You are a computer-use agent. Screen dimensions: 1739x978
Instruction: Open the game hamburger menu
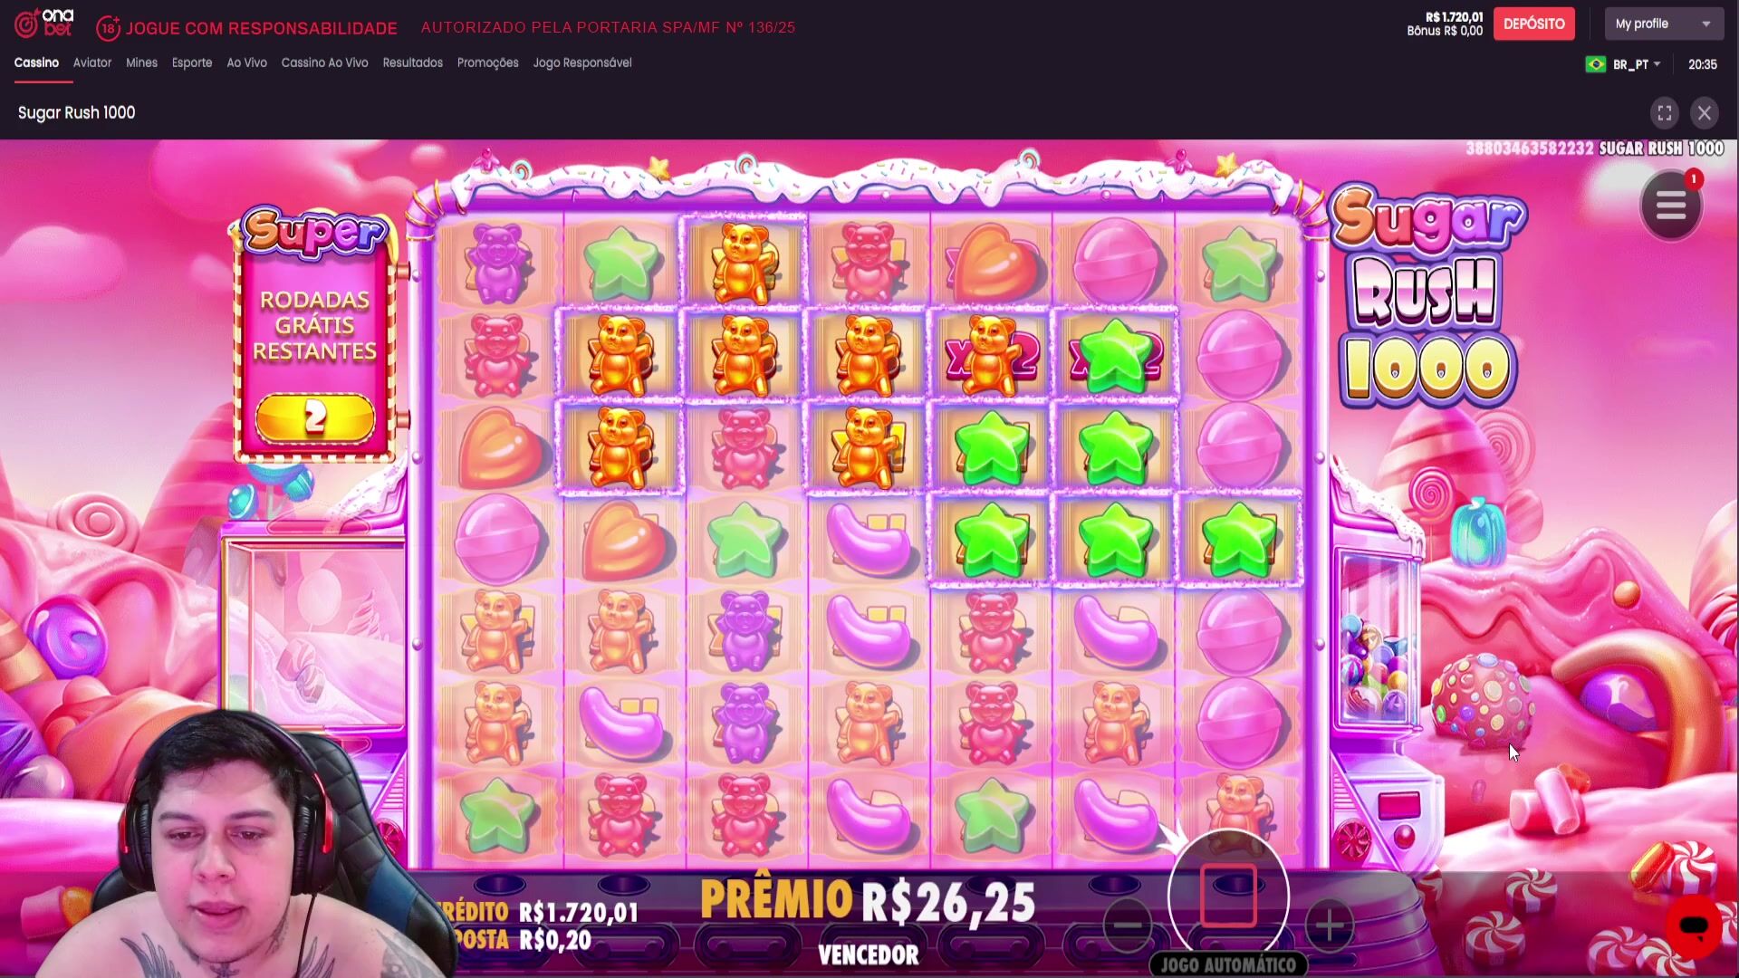[1670, 206]
